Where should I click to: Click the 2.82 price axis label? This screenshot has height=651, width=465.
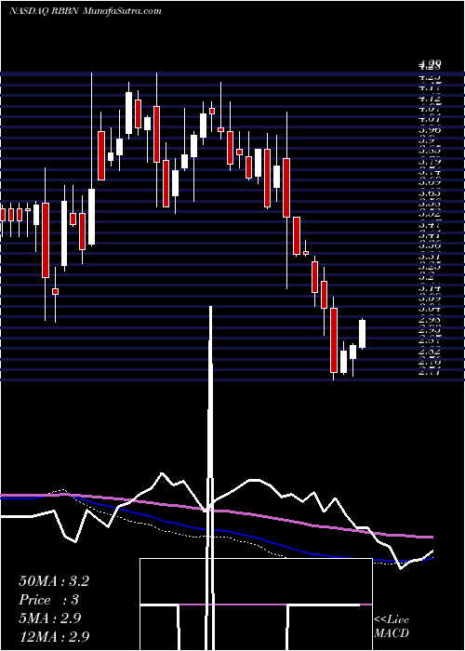coord(430,352)
